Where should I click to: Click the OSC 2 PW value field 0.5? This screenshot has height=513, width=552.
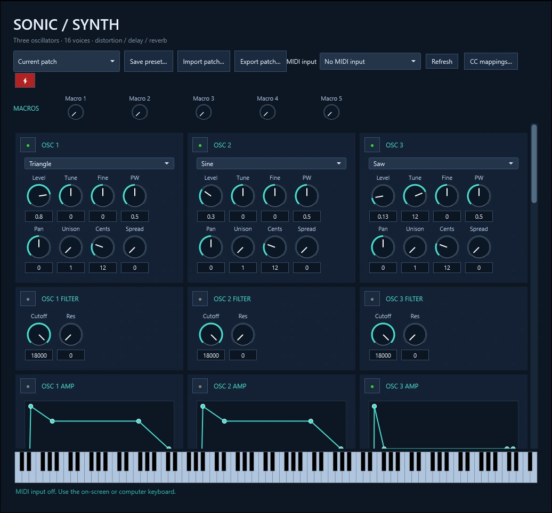tap(306, 217)
